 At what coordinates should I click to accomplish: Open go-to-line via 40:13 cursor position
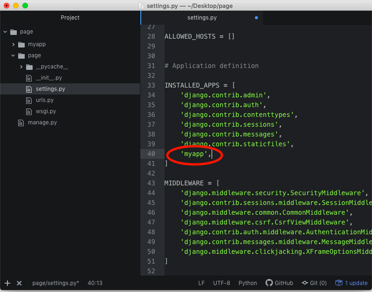(95, 283)
